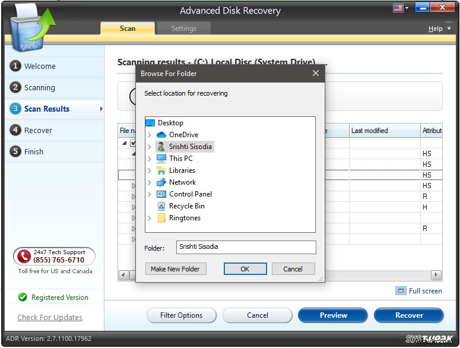460x348 pixels.
Task: Click Make New Folder button
Action: pos(176,269)
